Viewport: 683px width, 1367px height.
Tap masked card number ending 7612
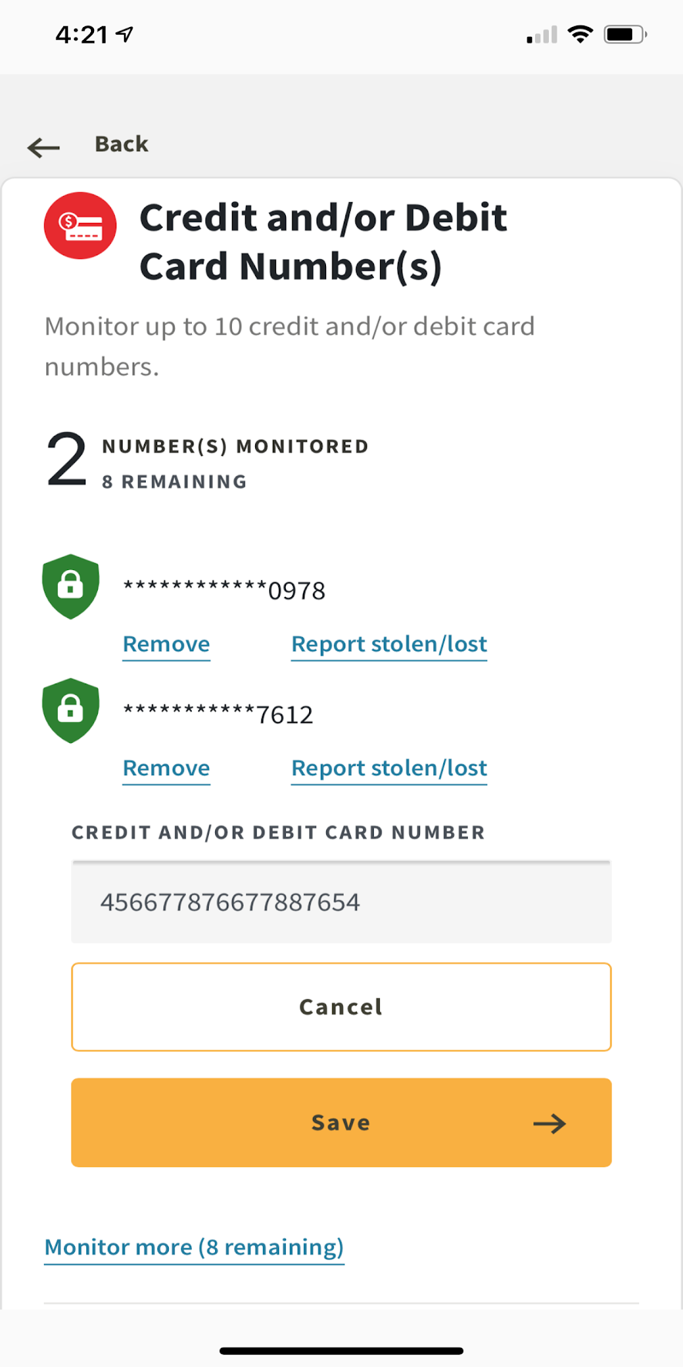click(218, 714)
